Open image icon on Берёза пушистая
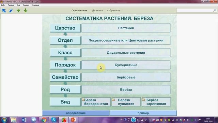Screen dimensions: 218x123 [x=113, y=99]
